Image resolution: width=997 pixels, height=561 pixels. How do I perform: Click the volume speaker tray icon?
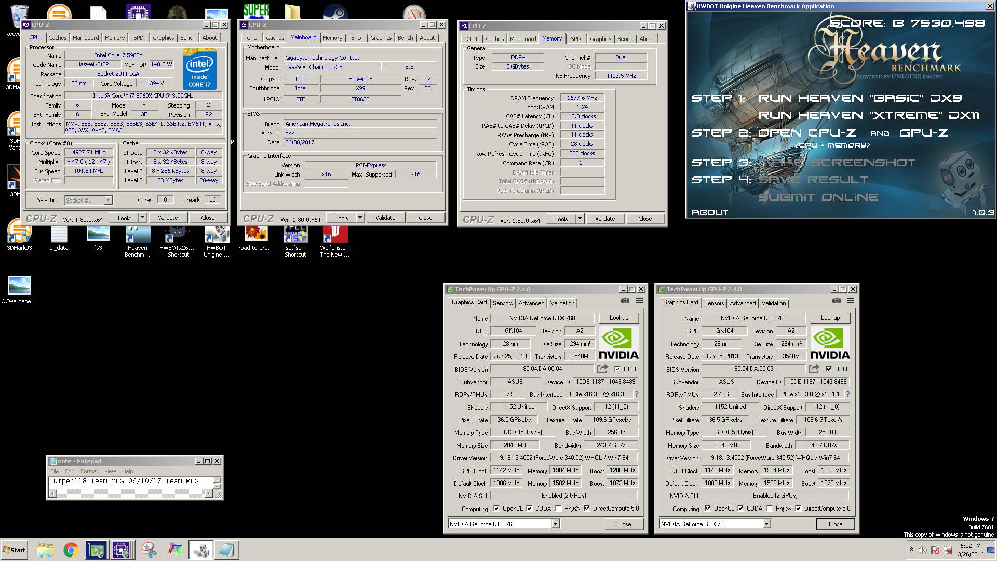pyautogui.click(x=922, y=550)
